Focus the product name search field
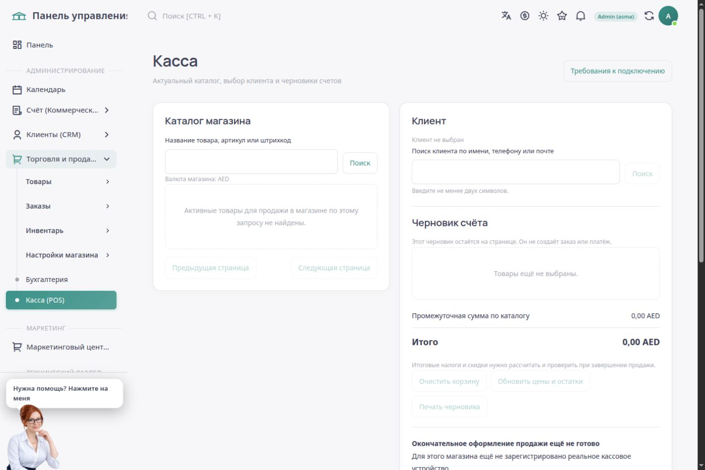This screenshot has width=705, height=470. coord(251,162)
